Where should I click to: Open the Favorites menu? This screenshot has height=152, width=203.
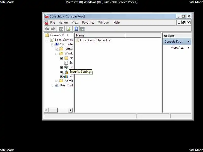tap(88, 23)
